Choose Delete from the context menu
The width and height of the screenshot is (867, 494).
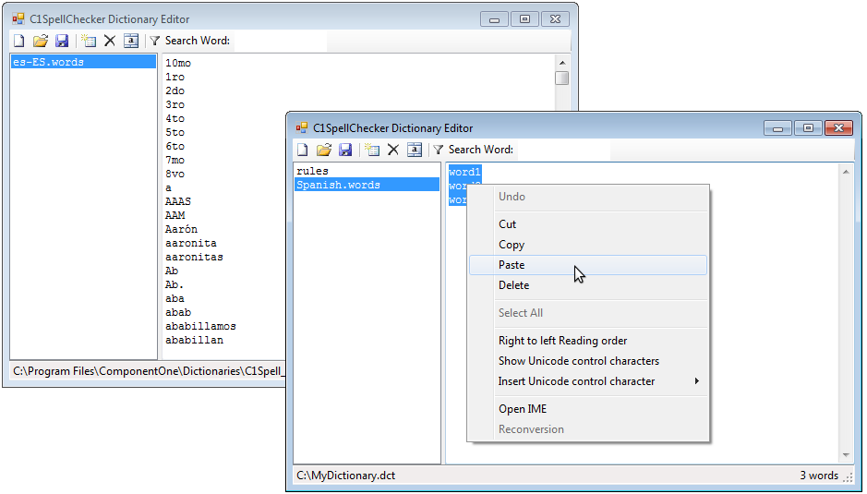[x=588, y=285]
